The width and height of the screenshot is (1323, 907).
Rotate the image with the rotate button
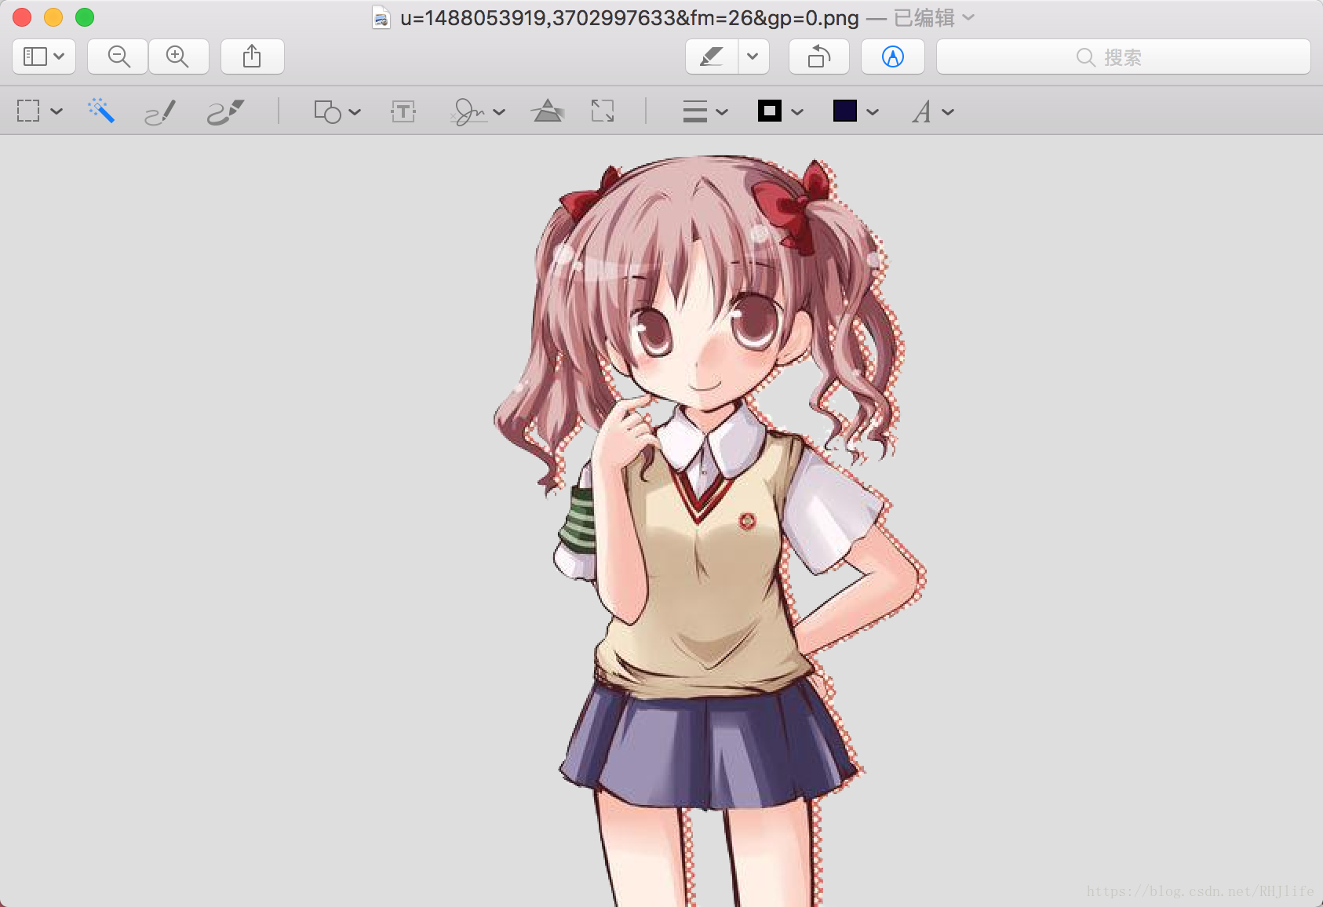click(x=819, y=56)
